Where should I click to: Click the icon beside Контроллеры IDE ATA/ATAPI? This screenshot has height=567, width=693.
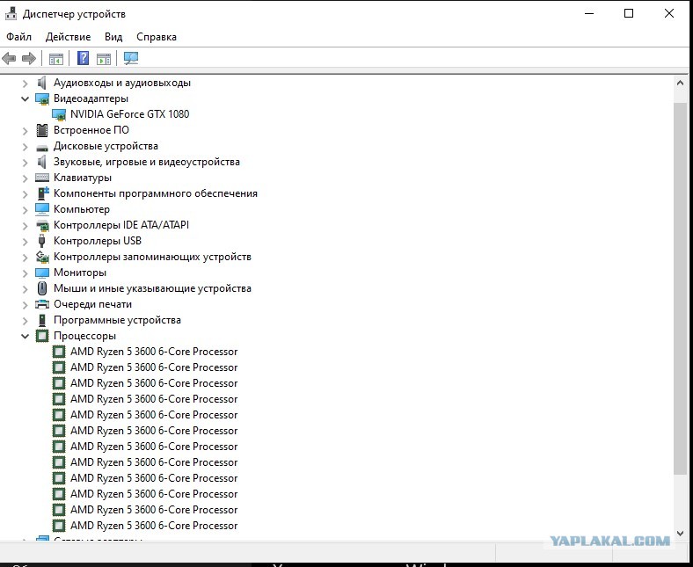pos(42,225)
